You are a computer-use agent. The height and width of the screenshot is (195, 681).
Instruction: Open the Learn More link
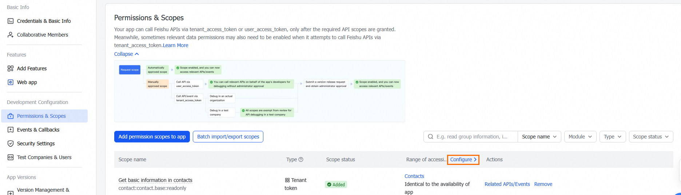(175, 45)
